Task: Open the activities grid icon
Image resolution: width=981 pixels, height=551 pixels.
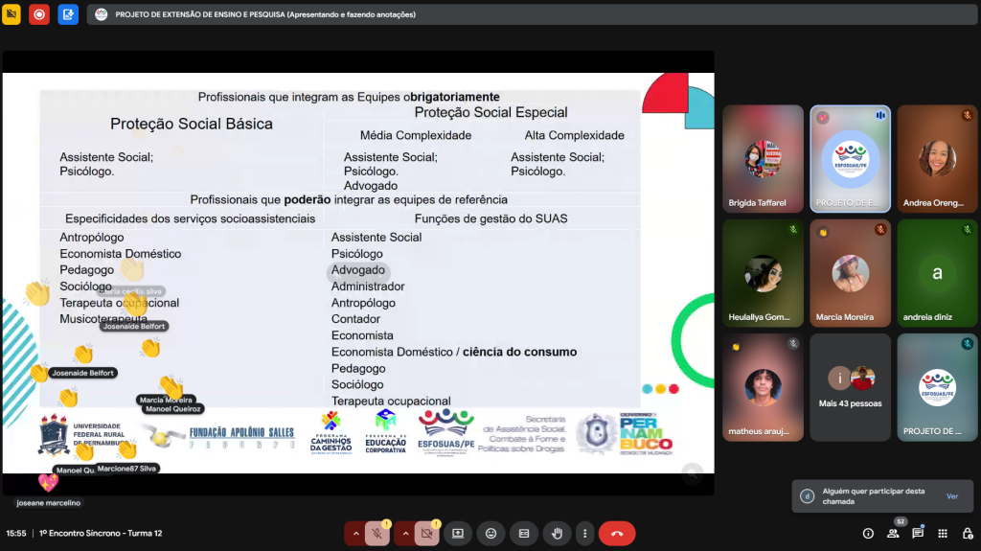Action: (x=943, y=534)
